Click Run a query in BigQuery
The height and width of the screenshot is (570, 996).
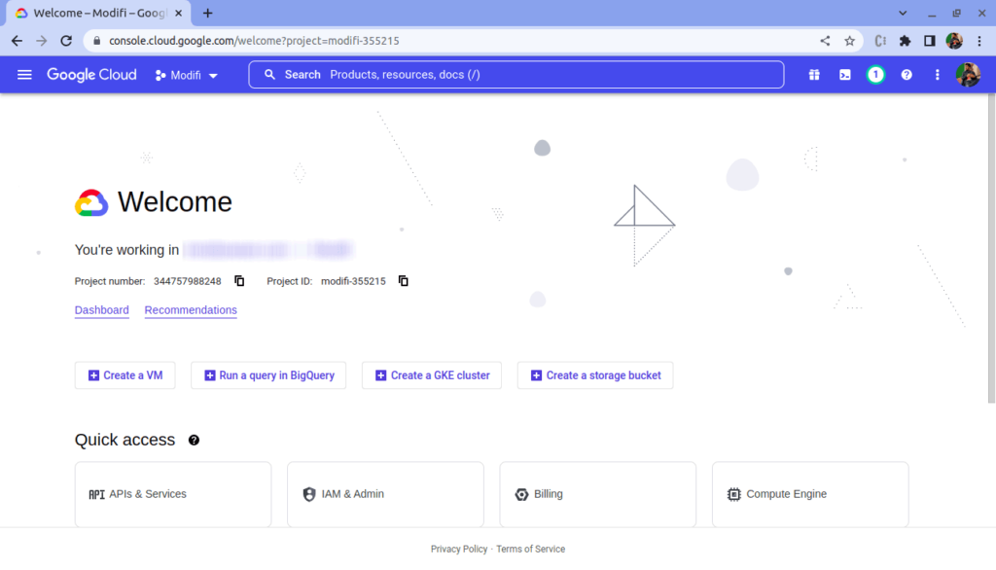(268, 375)
